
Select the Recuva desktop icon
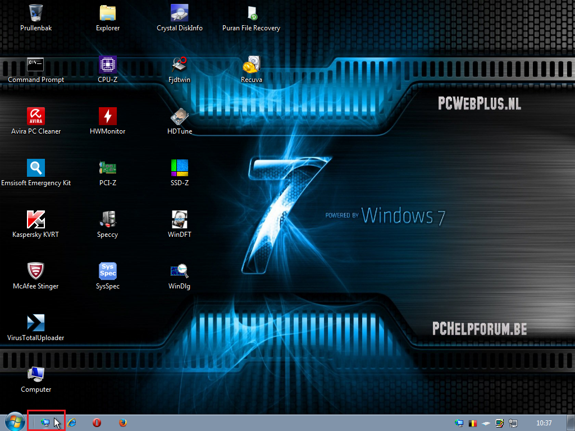[251, 65]
